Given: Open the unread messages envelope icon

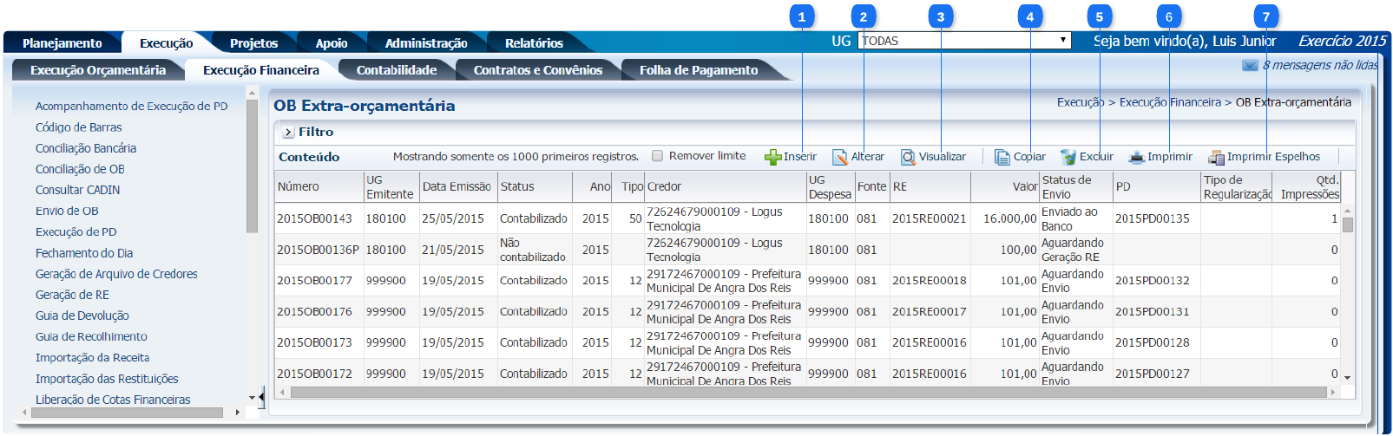Looking at the screenshot, I should [1250, 65].
